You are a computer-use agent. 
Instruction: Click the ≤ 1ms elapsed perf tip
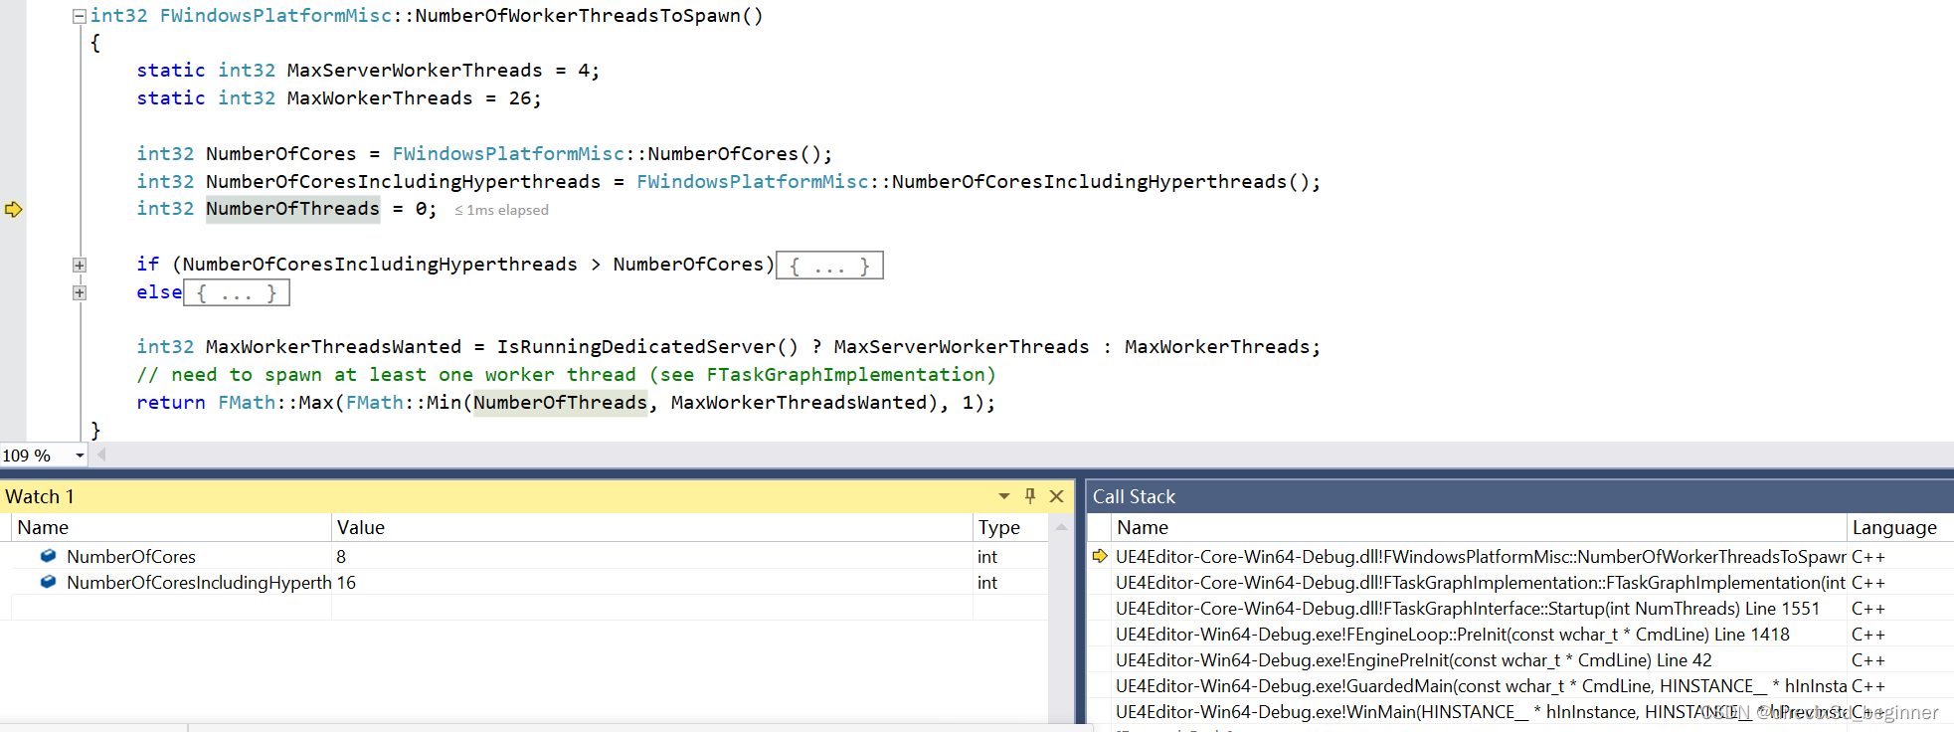point(501,210)
